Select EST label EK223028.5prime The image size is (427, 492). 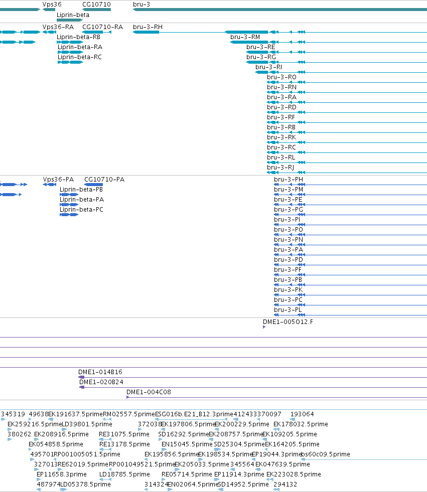[294, 474]
